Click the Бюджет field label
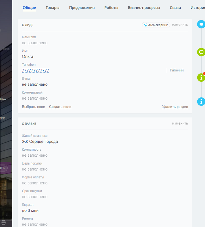Viewport: 205px width, 227px height. pyautogui.click(x=28, y=205)
